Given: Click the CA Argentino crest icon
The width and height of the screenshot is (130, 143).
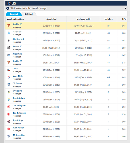Looking at the screenshot, I should [x=9, y=136].
